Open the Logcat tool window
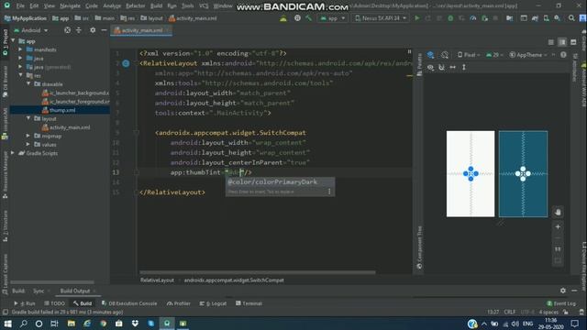The image size is (587, 330). click(214, 303)
